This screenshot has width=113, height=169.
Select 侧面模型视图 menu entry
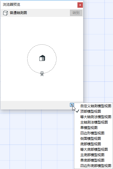click(x=93, y=138)
